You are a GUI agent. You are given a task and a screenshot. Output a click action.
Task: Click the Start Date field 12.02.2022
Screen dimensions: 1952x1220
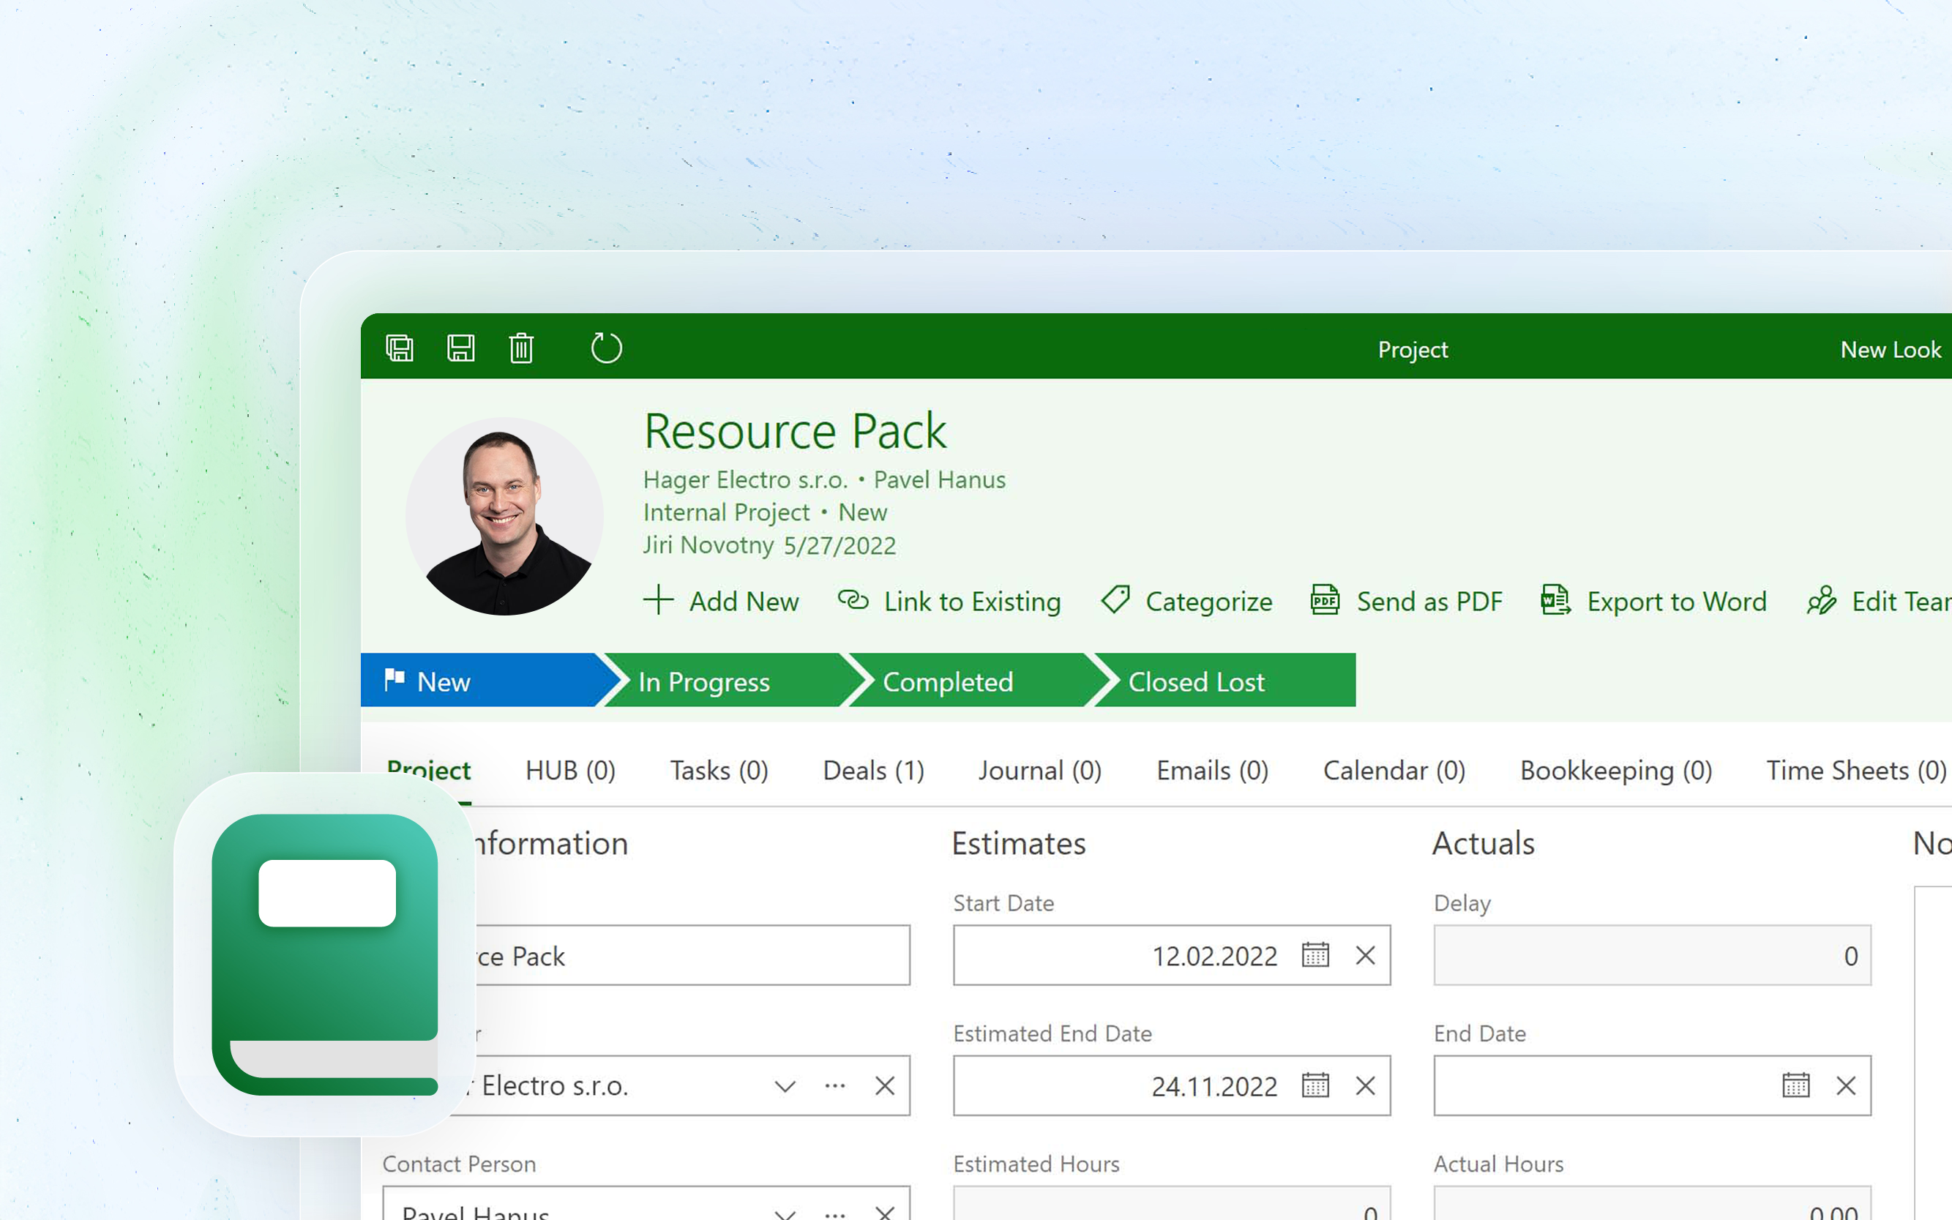click(x=1172, y=955)
